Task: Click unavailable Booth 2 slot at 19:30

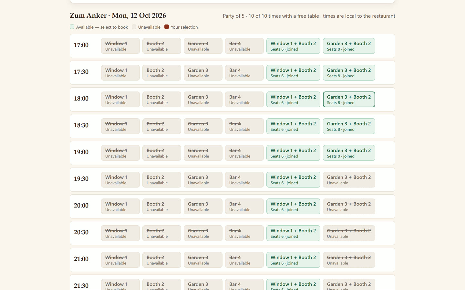Action: pos(162,180)
